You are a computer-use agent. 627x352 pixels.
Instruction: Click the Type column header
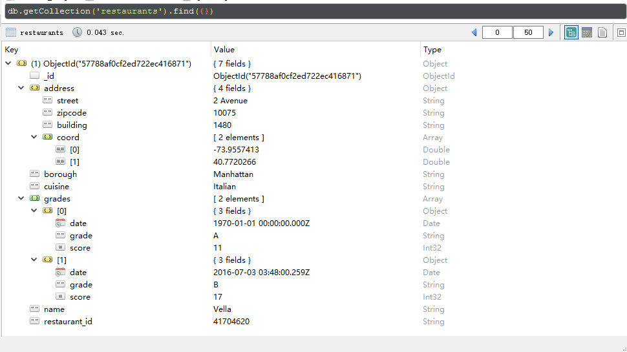pyautogui.click(x=432, y=50)
